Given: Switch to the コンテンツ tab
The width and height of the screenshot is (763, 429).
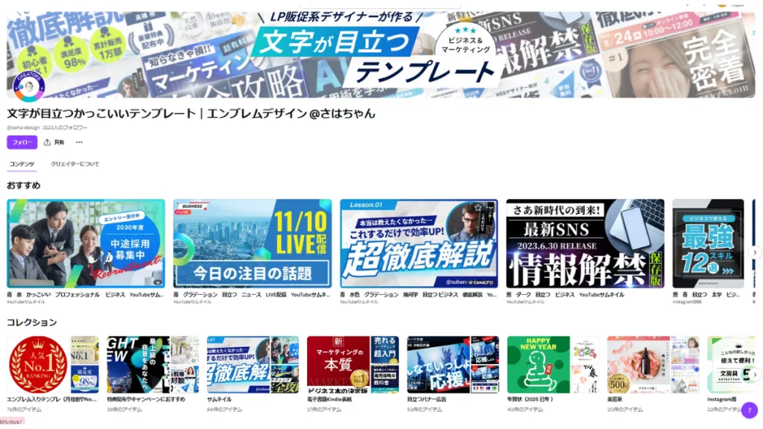Looking at the screenshot, I should [x=22, y=164].
